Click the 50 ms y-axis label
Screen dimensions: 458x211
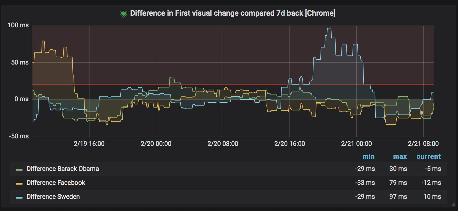click(20, 62)
